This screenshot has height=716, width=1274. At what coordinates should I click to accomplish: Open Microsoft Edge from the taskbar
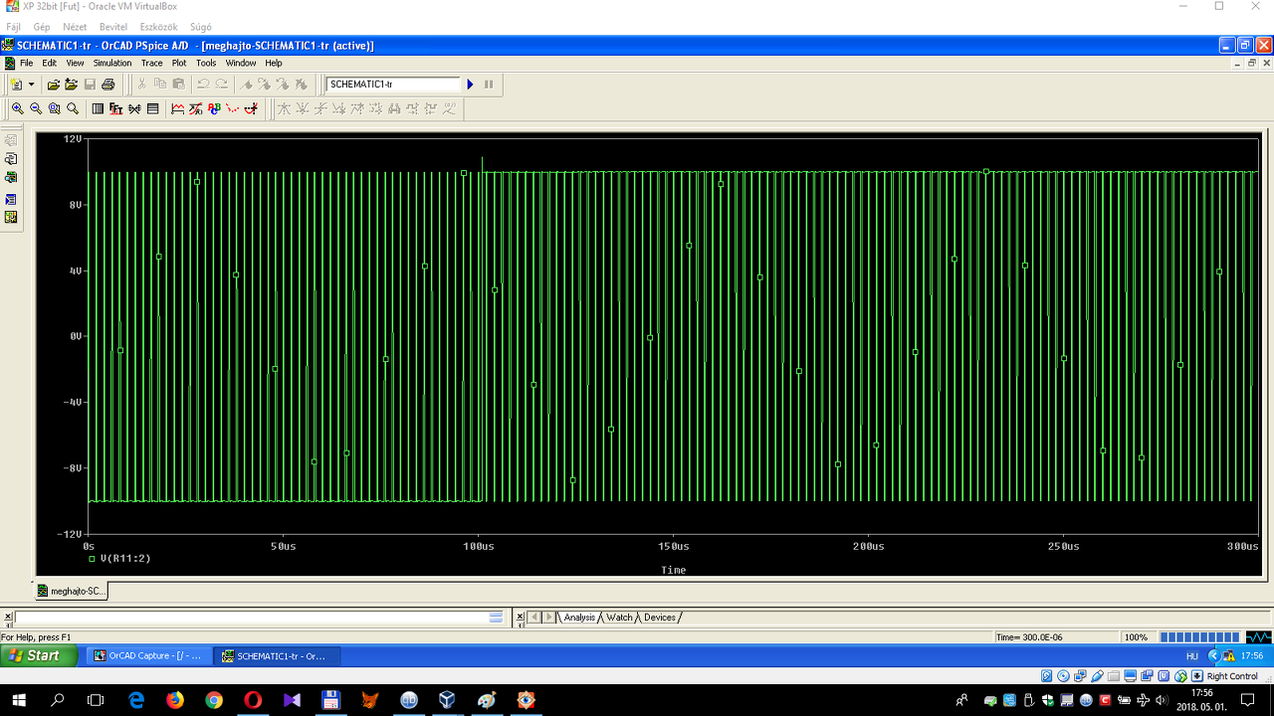coord(136,700)
